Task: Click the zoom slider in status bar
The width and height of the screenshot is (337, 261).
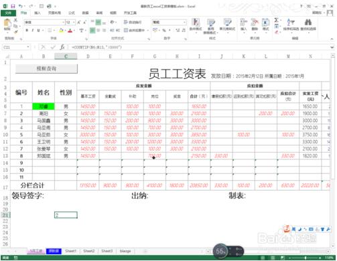Action: coord(306,258)
